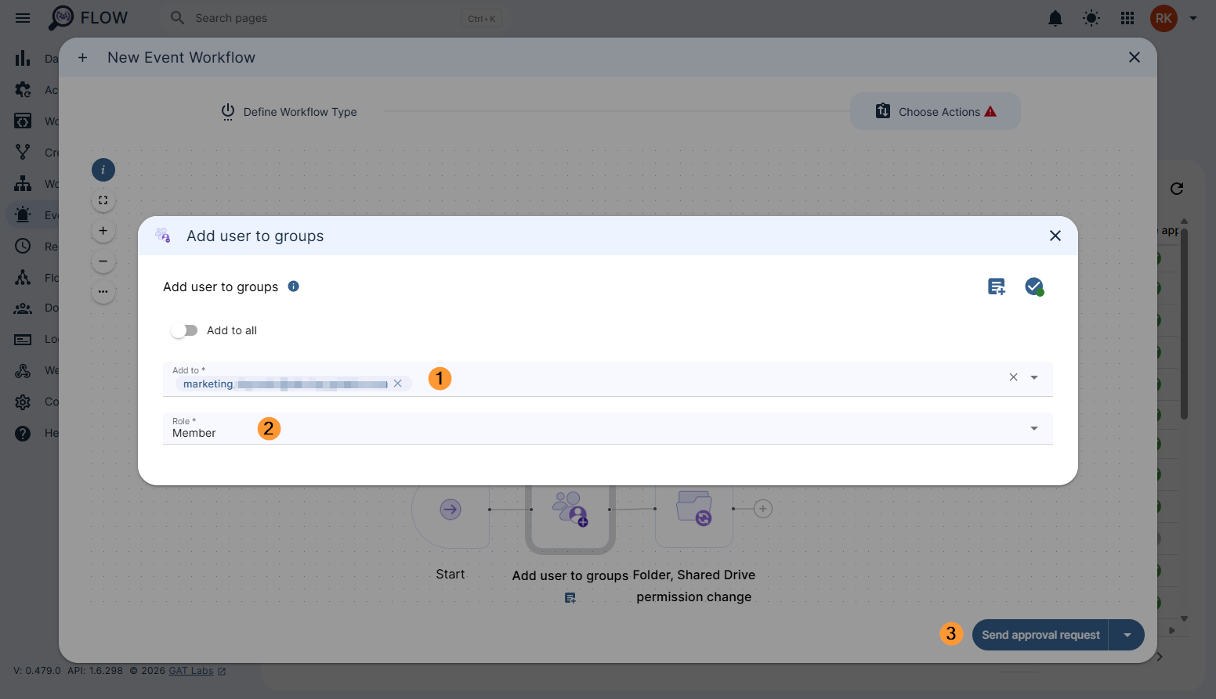The height and width of the screenshot is (699, 1216).
Task: Click the info icon beside Add user to groups
Action: coord(294,286)
